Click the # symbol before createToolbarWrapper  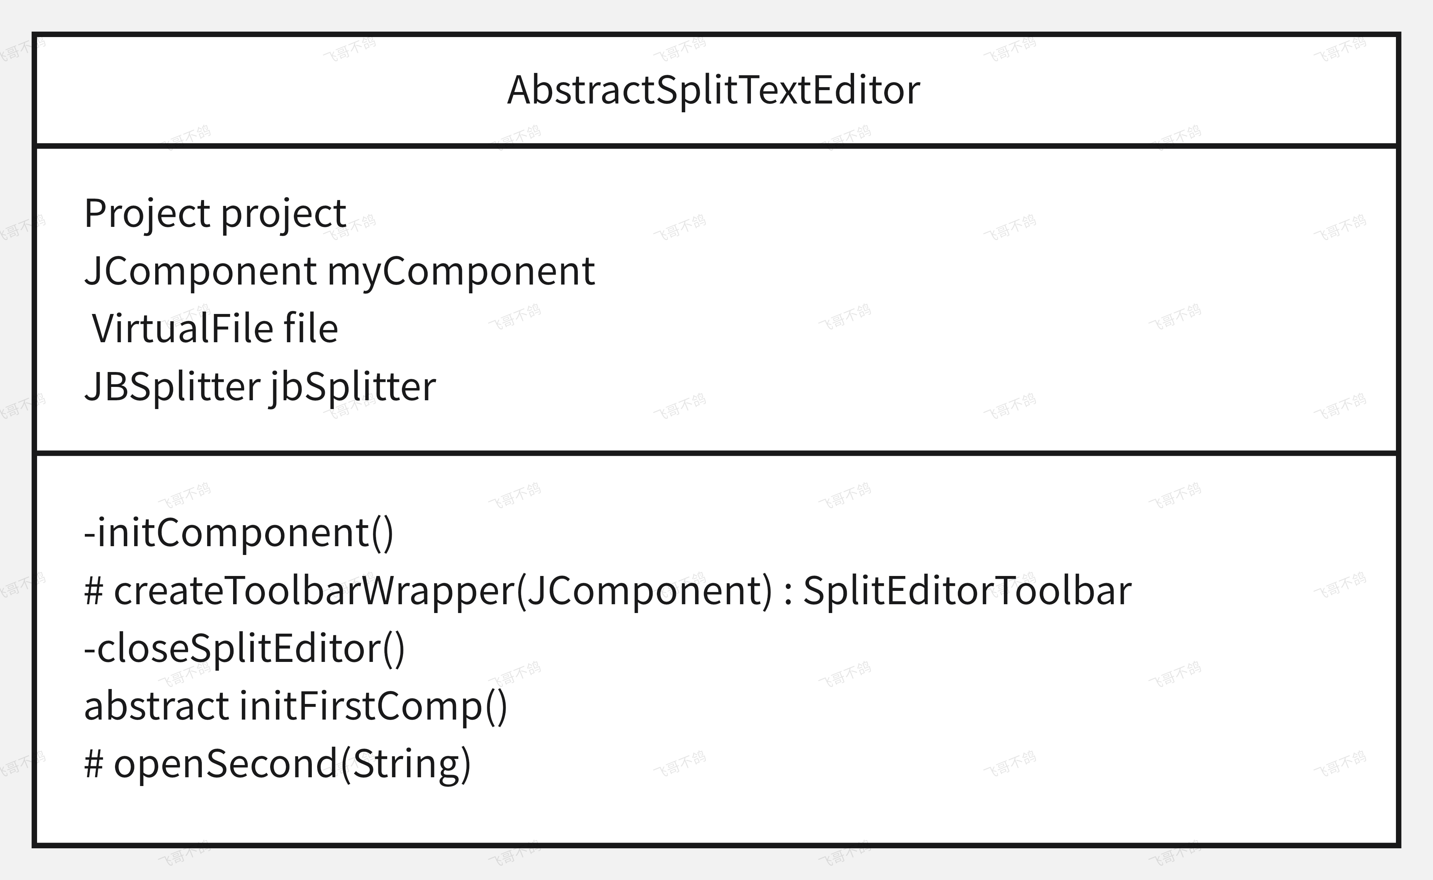pos(94,591)
